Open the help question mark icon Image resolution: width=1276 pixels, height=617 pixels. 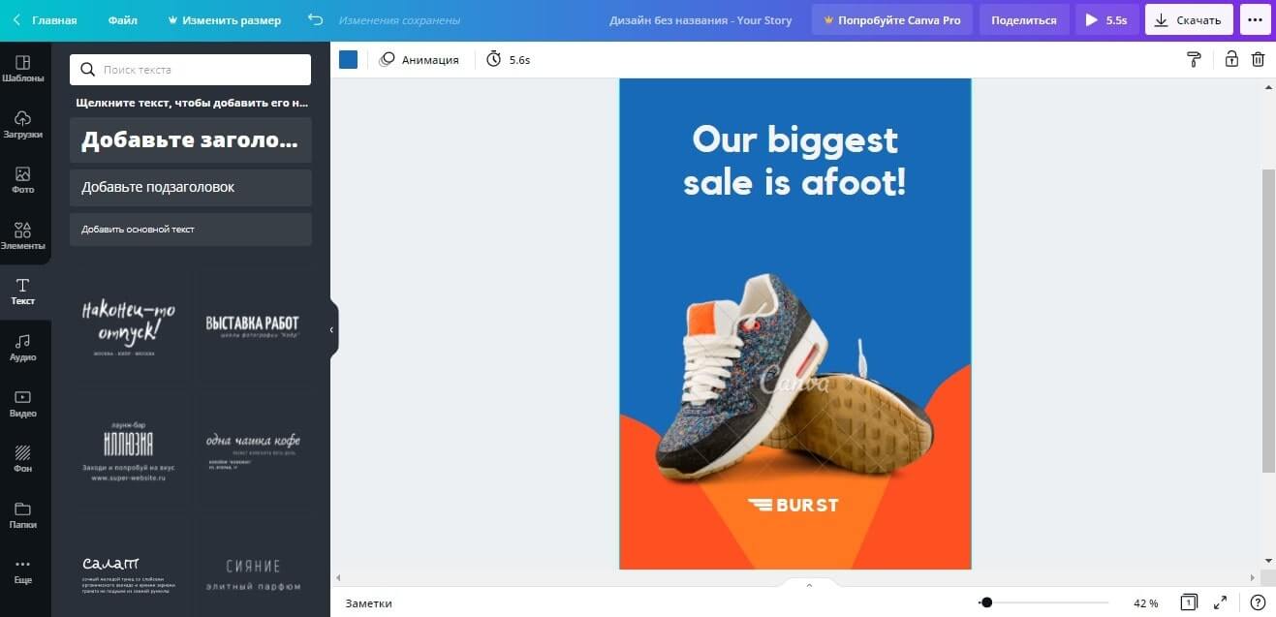pos(1258,602)
